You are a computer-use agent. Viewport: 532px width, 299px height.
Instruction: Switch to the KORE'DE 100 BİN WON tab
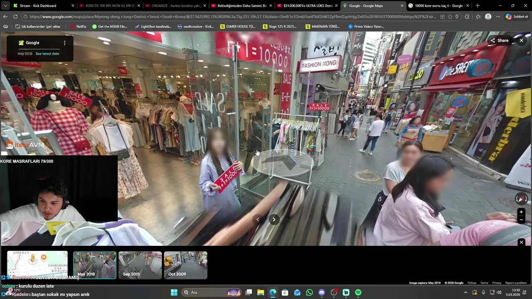click(x=110, y=6)
